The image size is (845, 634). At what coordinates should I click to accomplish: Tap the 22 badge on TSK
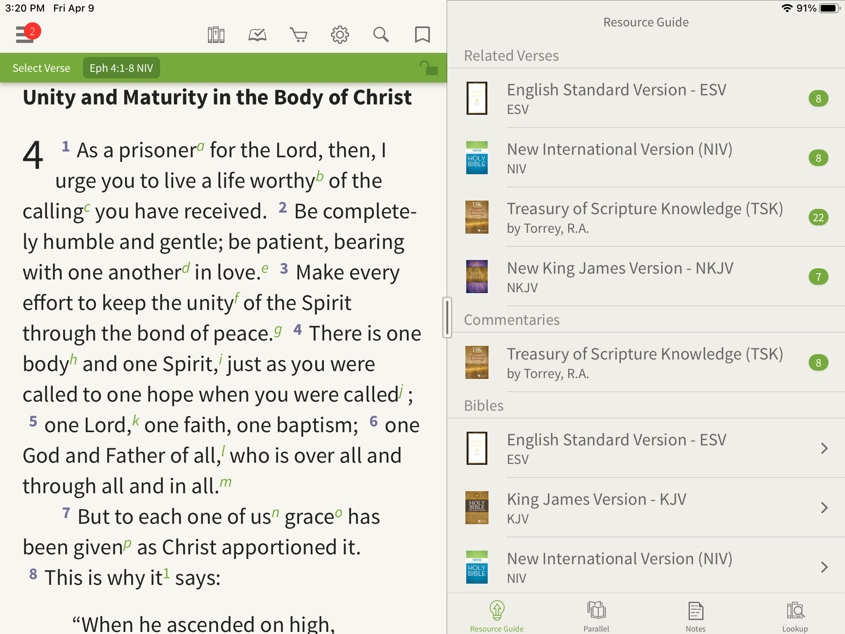pyautogui.click(x=818, y=217)
